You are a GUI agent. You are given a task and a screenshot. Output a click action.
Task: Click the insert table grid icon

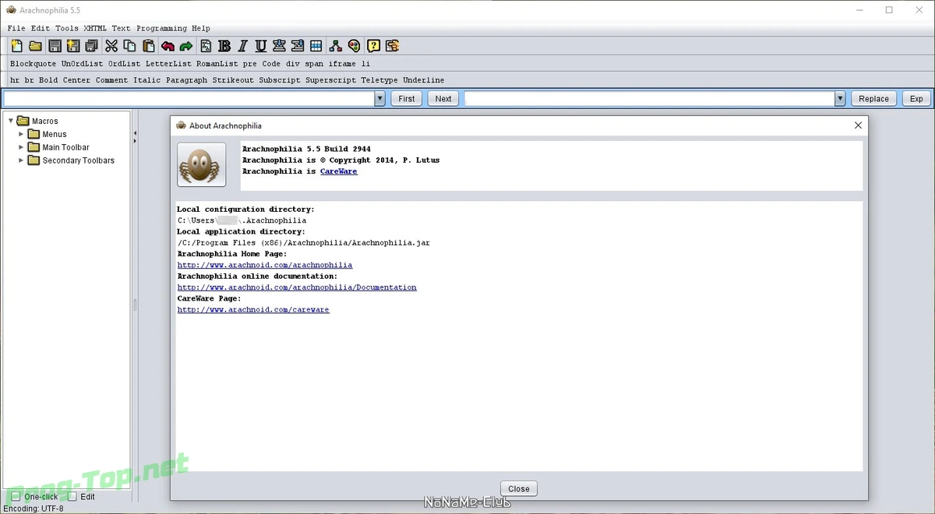click(x=316, y=46)
